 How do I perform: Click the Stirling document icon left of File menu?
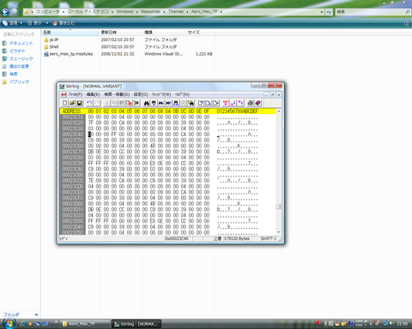[x=64, y=94]
